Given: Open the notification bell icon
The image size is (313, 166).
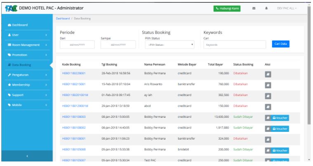Looking at the screenshot, I should pyautogui.click(x=266, y=8).
